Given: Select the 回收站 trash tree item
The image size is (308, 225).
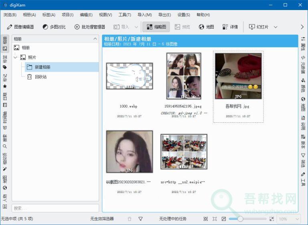Looking at the screenshot, I should tap(40, 77).
